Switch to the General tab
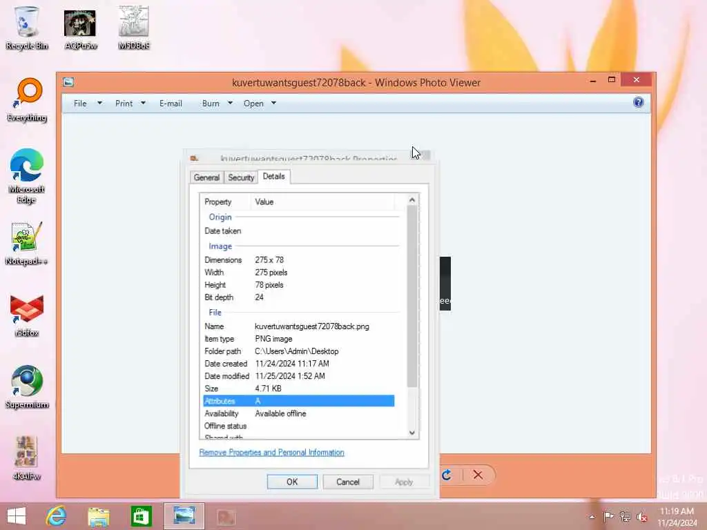 206,177
